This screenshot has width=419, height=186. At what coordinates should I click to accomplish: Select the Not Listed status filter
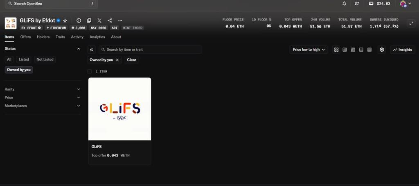tap(45, 59)
